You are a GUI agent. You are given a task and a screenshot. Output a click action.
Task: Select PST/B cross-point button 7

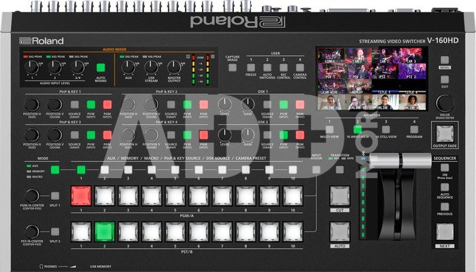[x=222, y=232]
